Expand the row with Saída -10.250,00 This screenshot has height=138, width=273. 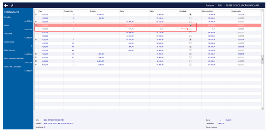[x=36, y=40]
